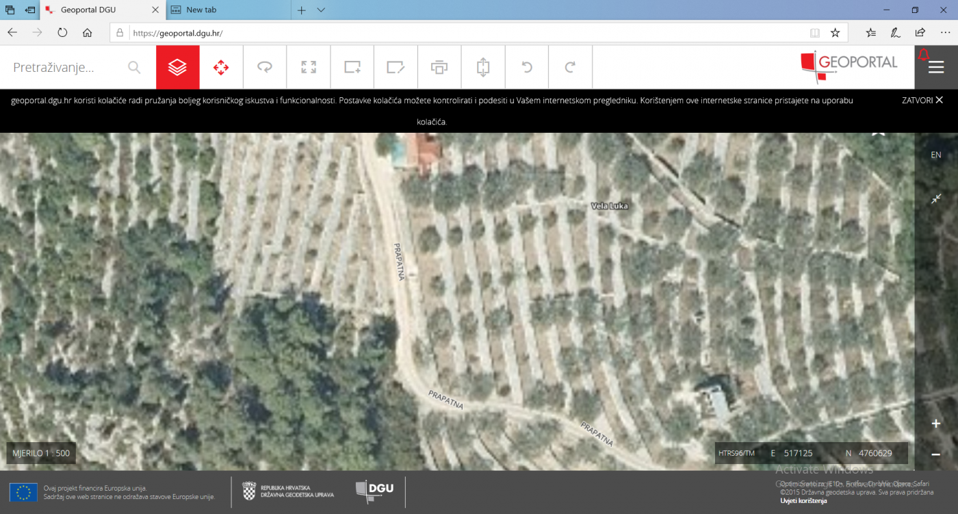The image size is (958, 514).
Task: Share this page via share icon
Action: 920,32
